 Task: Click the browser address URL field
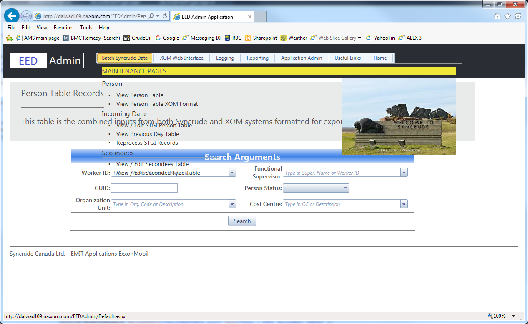click(95, 16)
